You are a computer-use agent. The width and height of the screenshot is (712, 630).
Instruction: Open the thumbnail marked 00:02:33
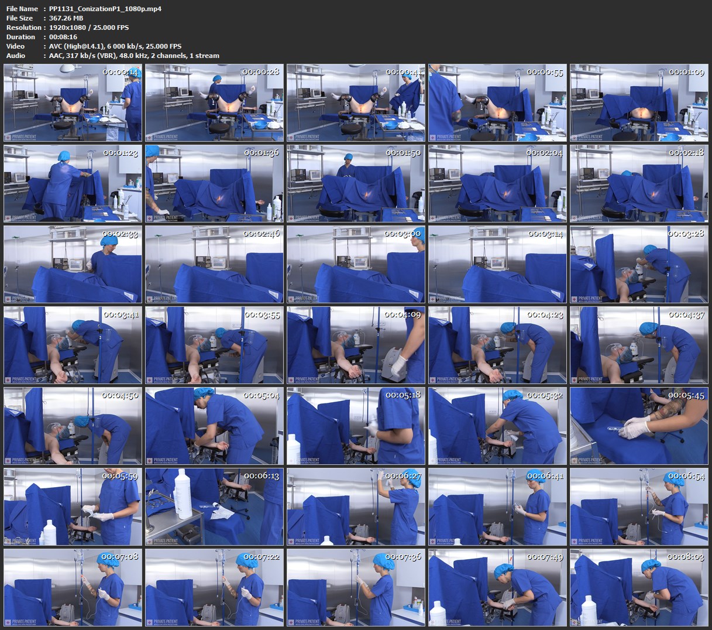pyautogui.click(x=73, y=264)
